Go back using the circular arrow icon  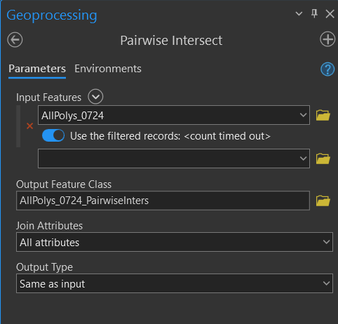(x=15, y=40)
